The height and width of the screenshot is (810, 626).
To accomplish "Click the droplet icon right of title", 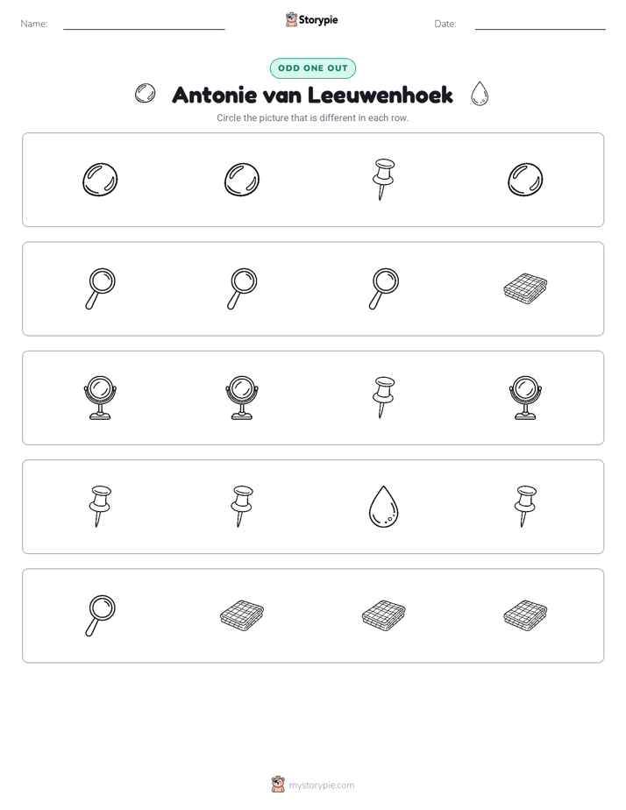I will pos(480,94).
